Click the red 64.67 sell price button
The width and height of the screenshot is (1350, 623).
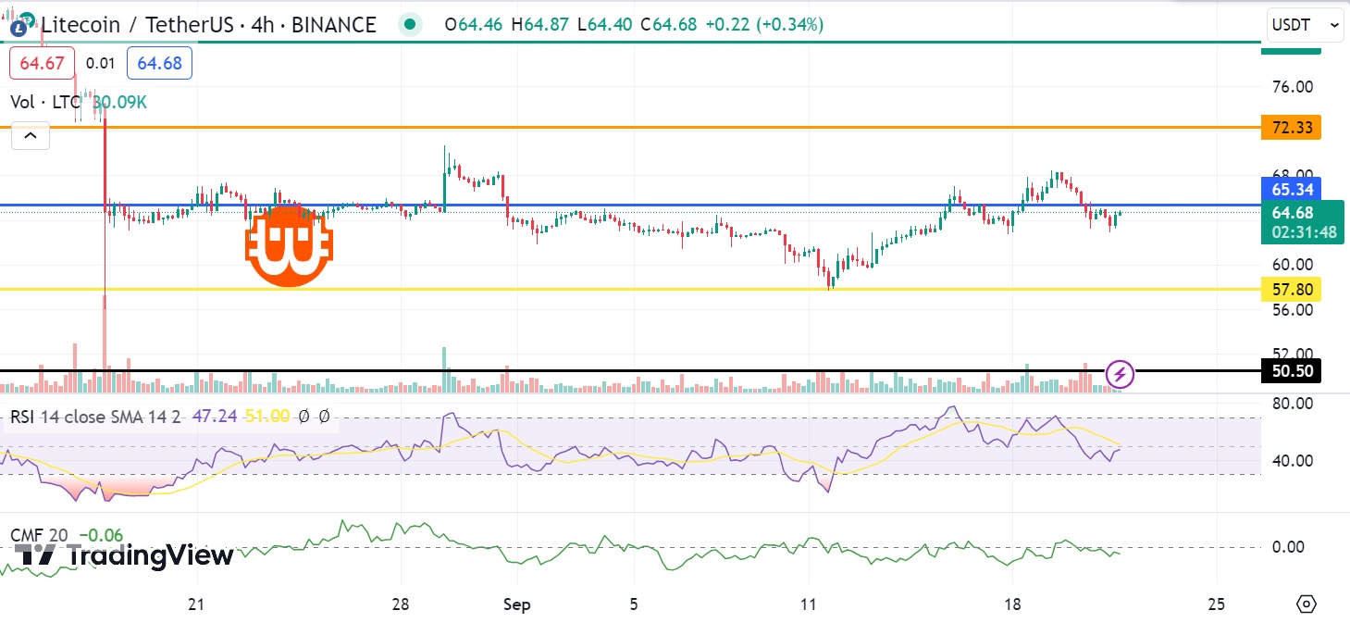coord(42,64)
